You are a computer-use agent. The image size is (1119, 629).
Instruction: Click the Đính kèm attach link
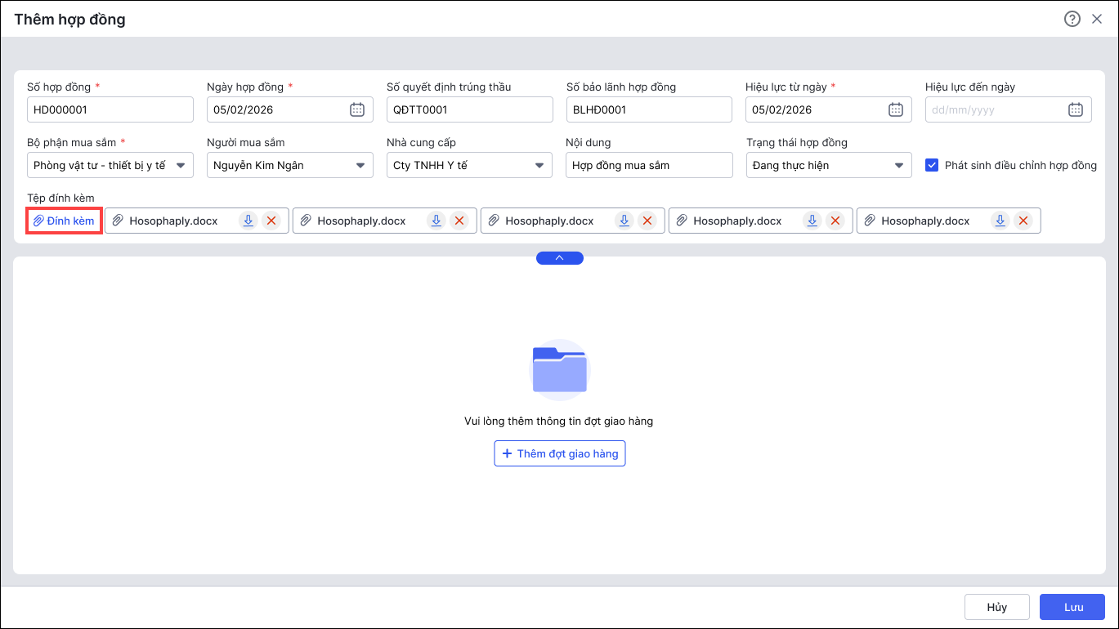click(x=64, y=221)
